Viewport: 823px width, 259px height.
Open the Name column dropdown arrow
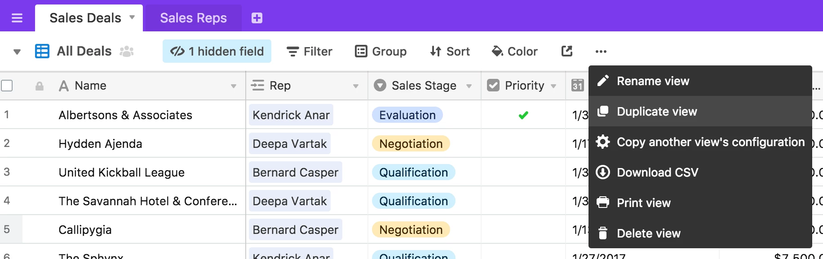click(x=234, y=86)
